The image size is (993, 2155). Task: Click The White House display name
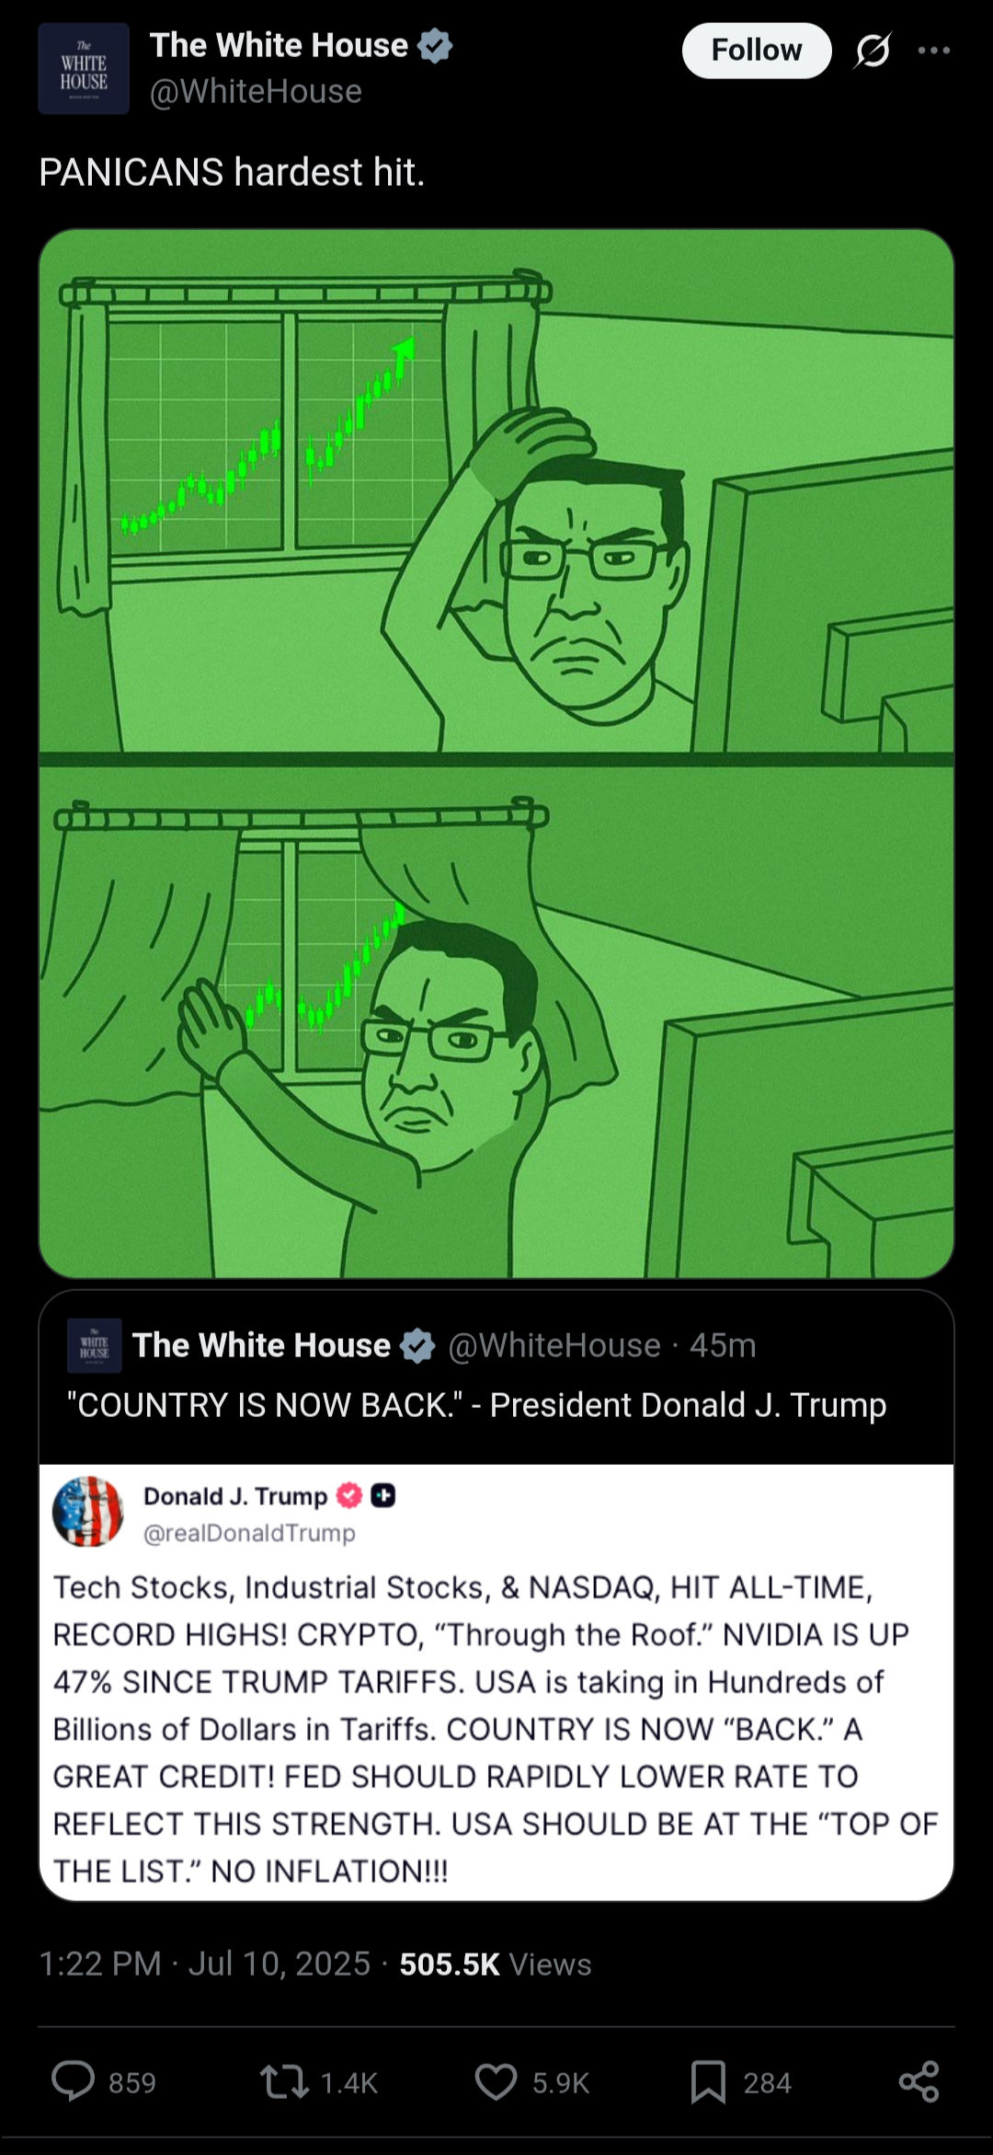point(279,45)
